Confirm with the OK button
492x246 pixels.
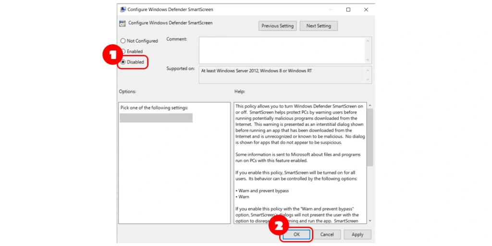(x=296, y=234)
